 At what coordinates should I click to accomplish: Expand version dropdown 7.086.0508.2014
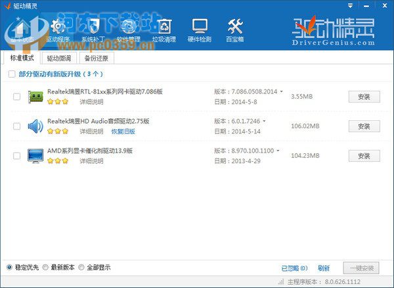point(282,91)
